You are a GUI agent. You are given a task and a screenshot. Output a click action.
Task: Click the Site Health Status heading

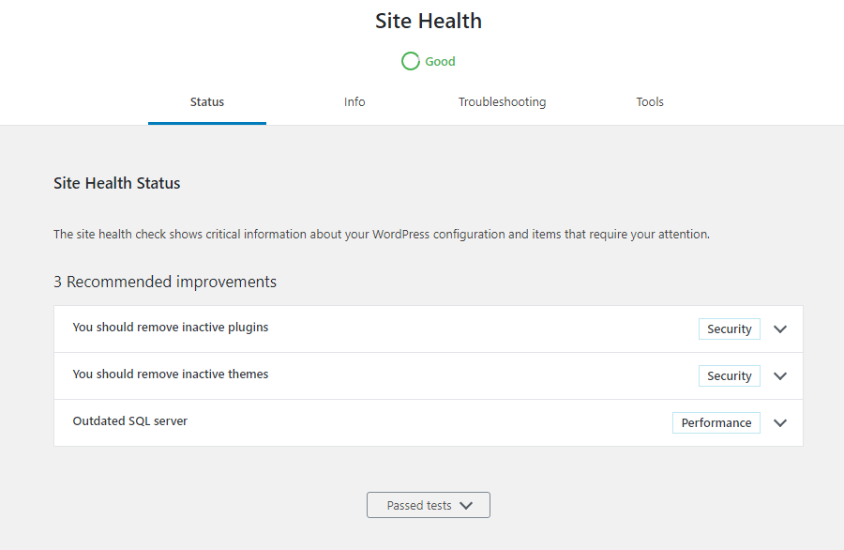coord(117,183)
